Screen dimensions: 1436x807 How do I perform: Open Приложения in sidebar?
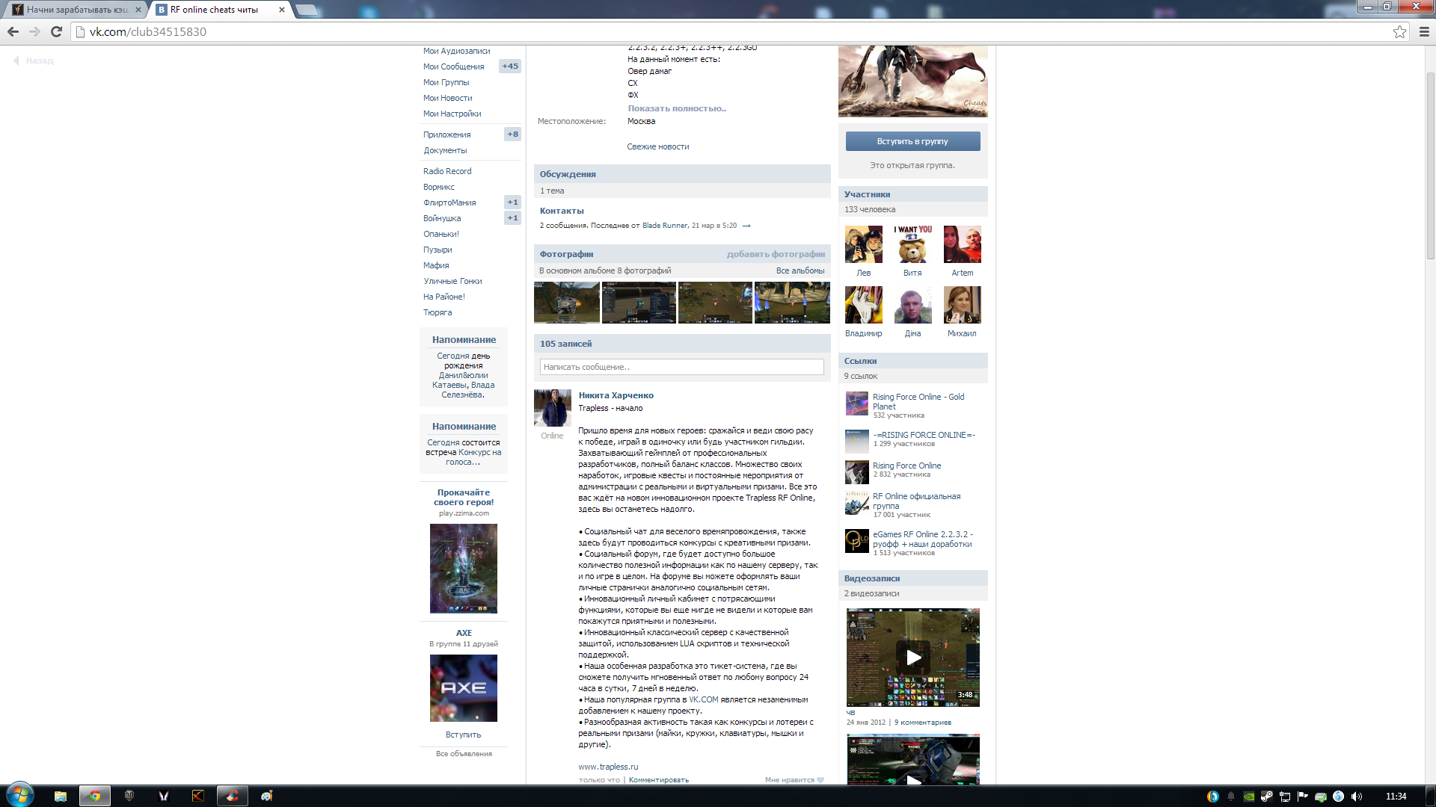[447, 134]
